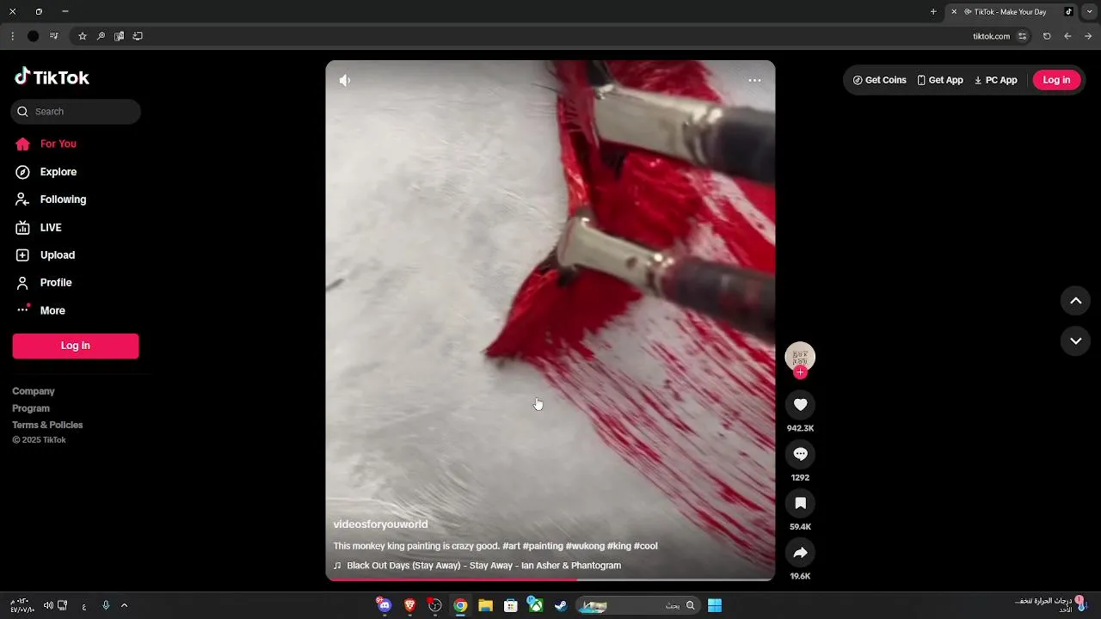Reload the page

pyautogui.click(x=1047, y=36)
